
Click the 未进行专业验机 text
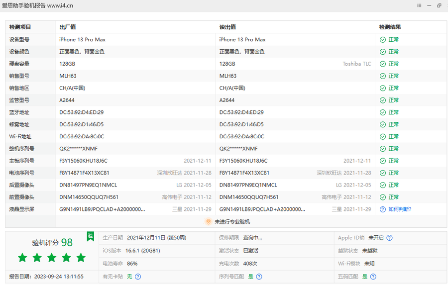232,222
